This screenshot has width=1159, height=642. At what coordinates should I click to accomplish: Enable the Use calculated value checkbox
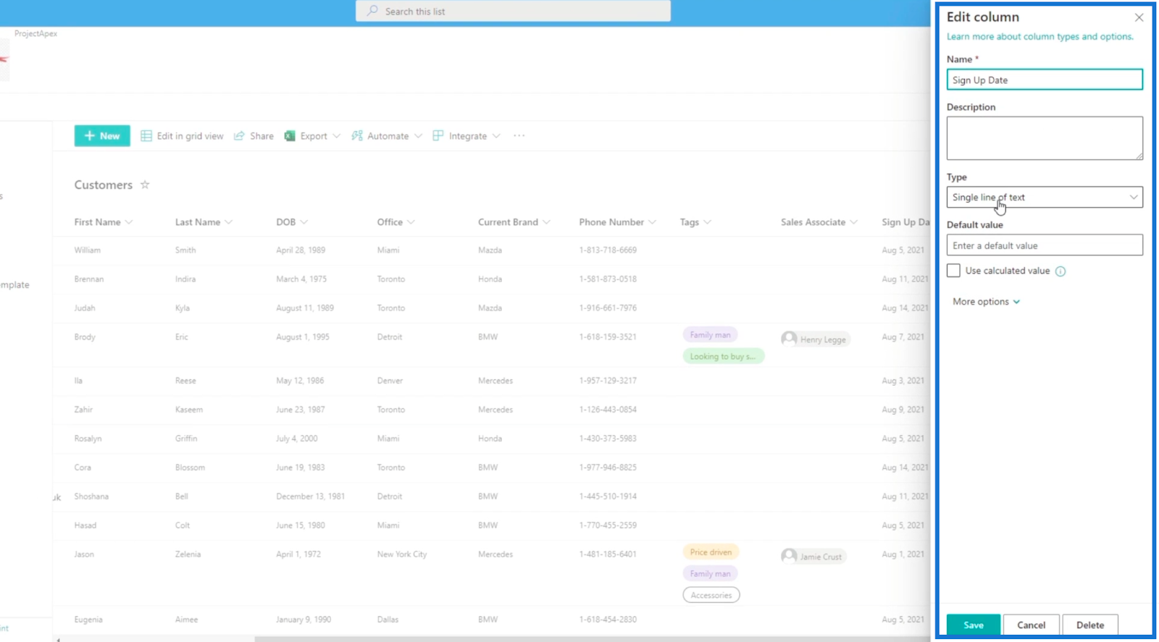click(953, 271)
